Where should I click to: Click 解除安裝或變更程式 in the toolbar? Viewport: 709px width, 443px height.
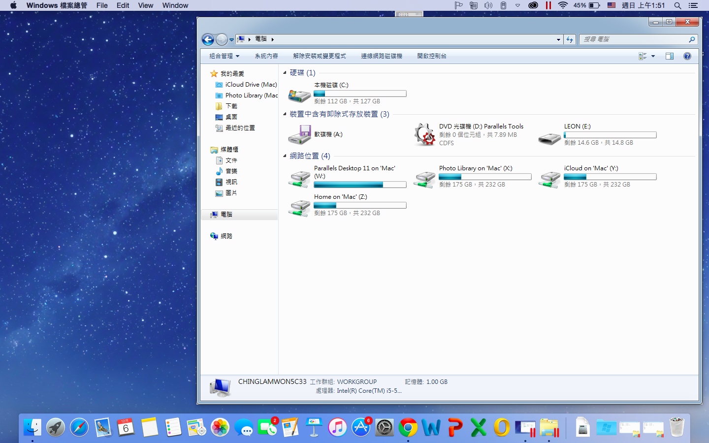point(320,56)
